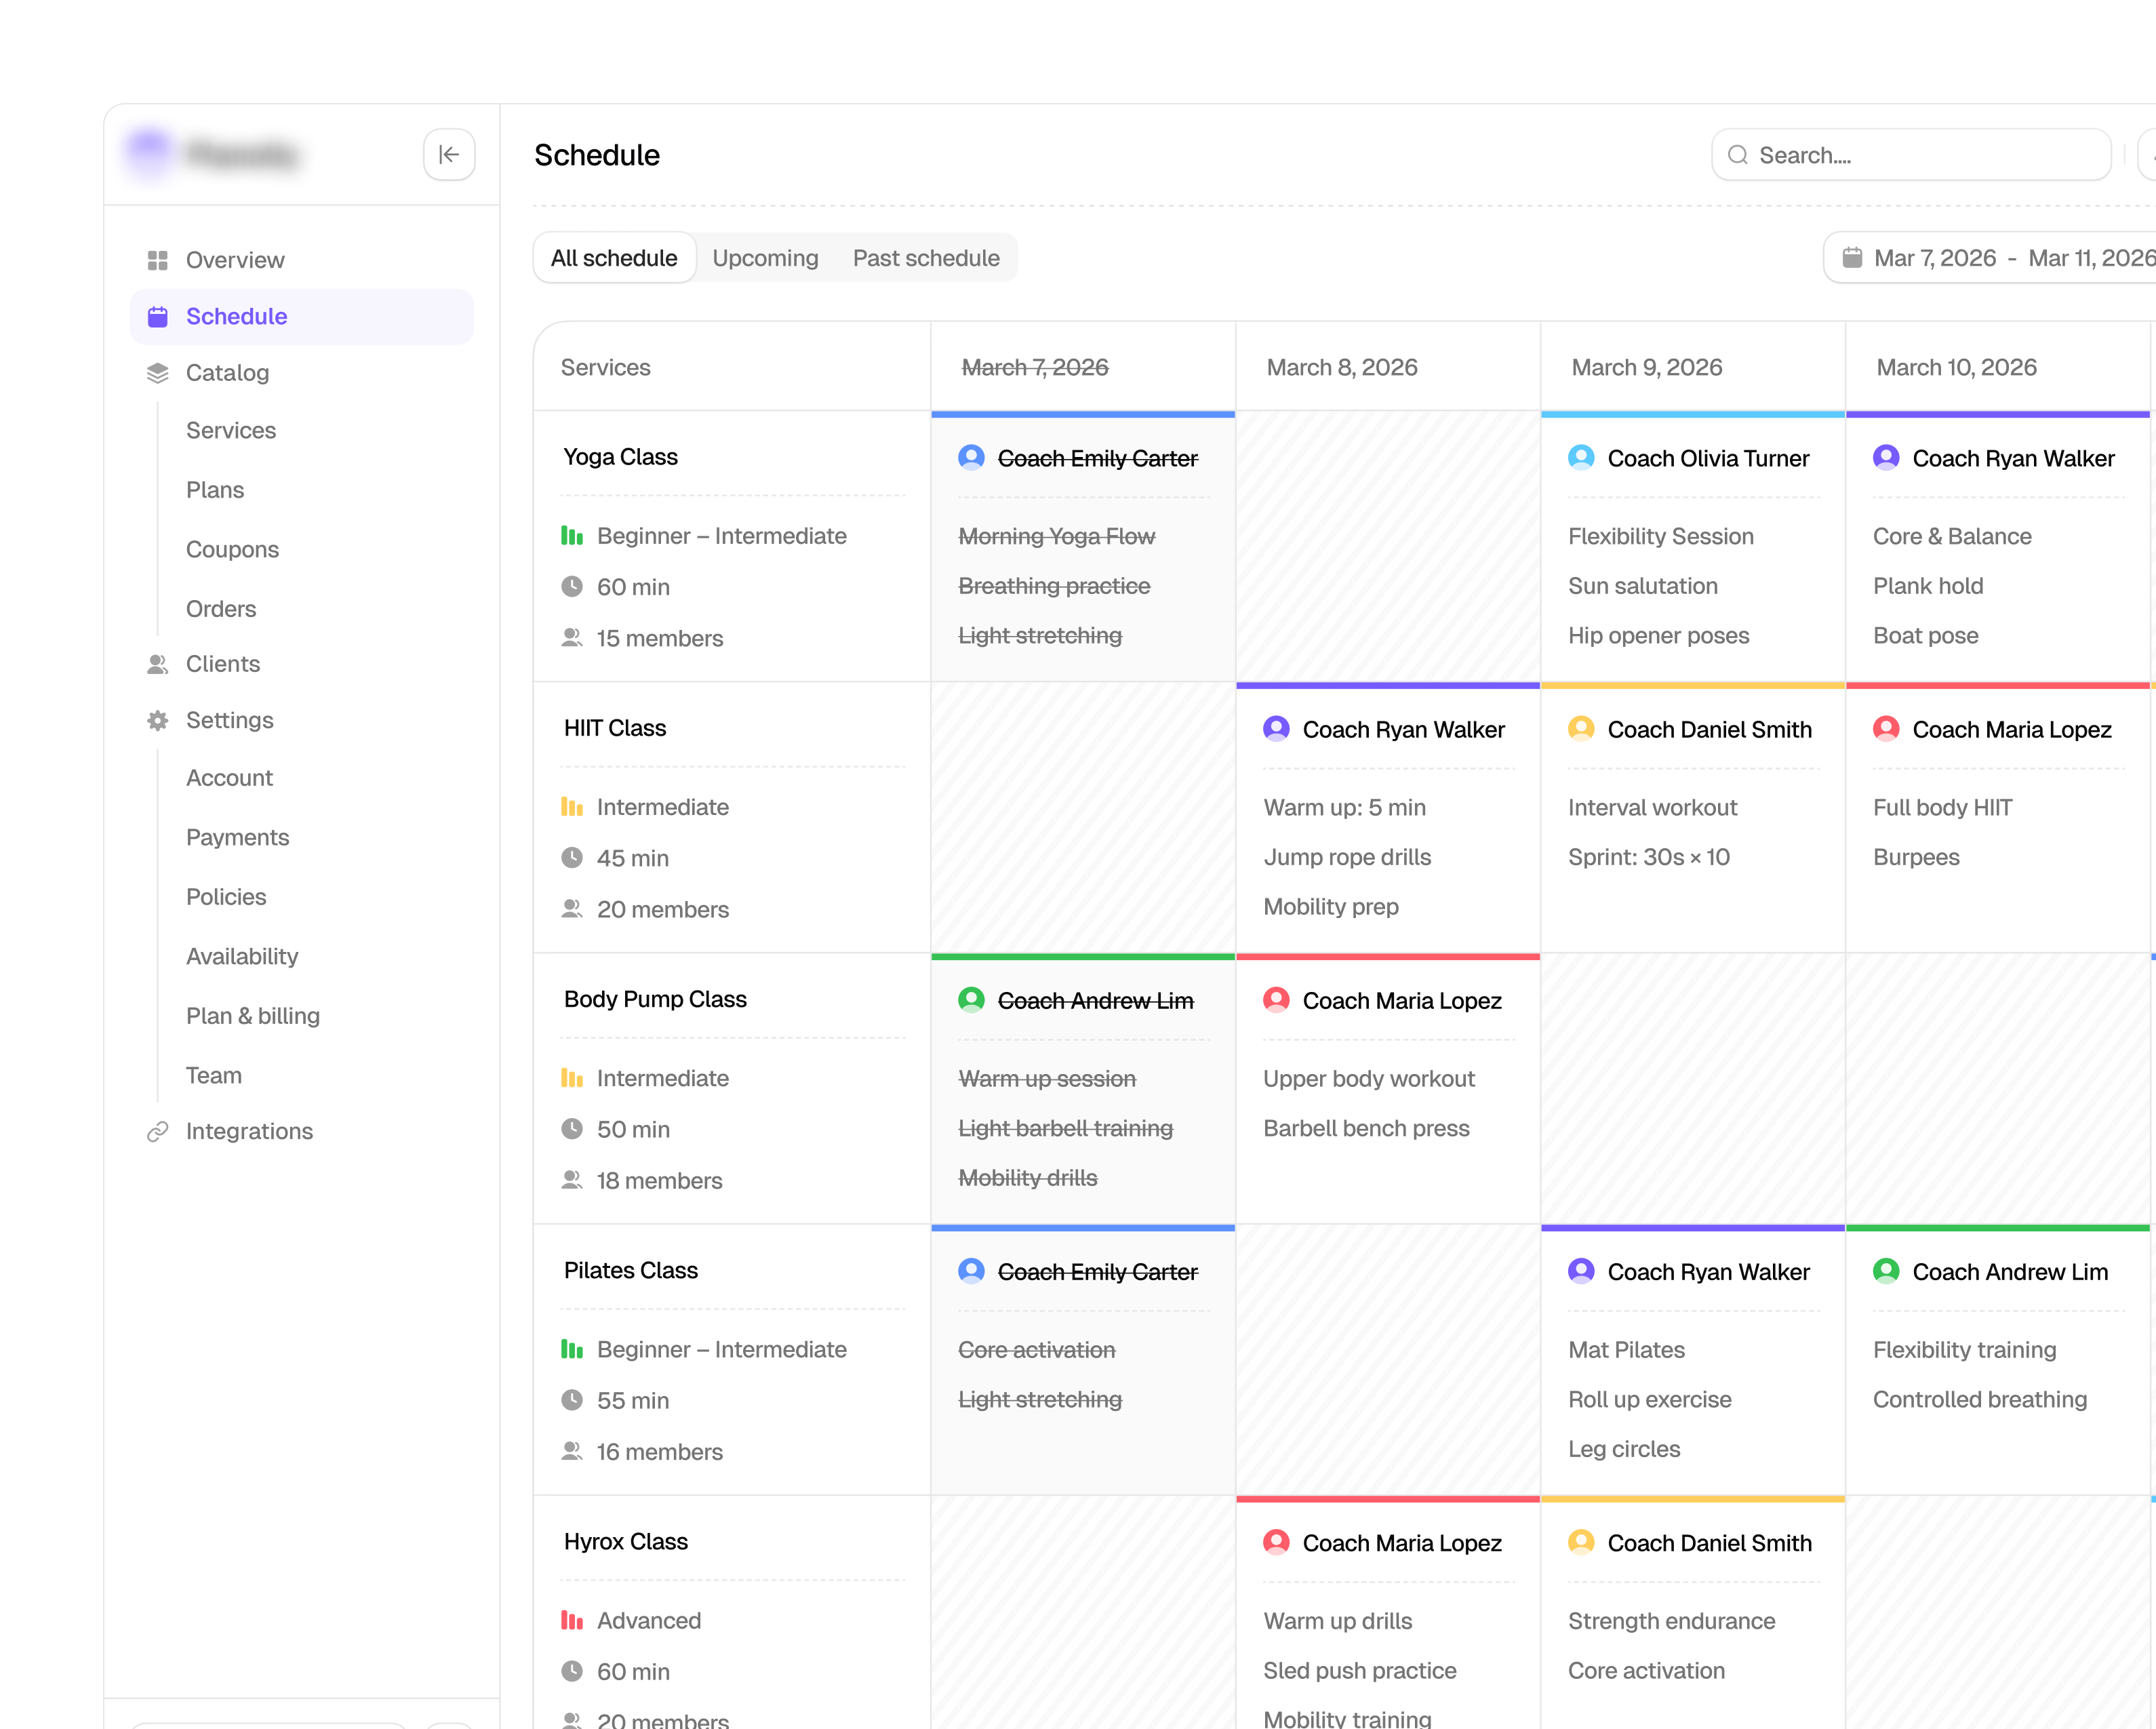Open the Coupons page
This screenshot has height=1729, width=2156.
232,549
